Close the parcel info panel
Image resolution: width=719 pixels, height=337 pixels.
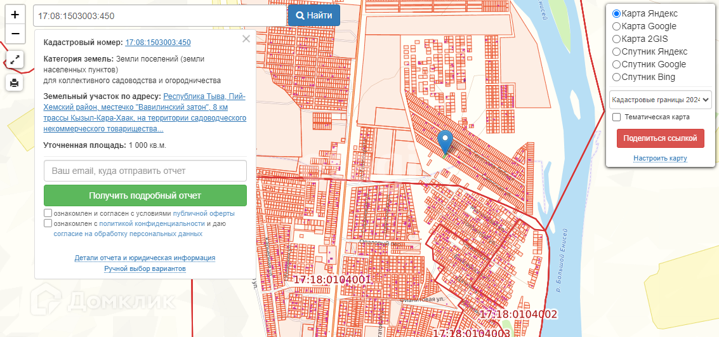[x=246, y=39]
